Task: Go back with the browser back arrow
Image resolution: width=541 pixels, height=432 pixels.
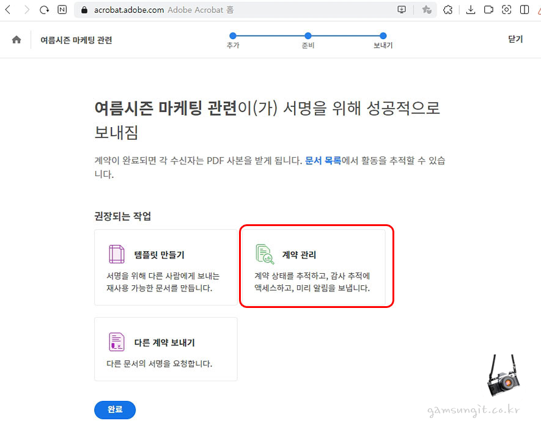Action: 9,10
